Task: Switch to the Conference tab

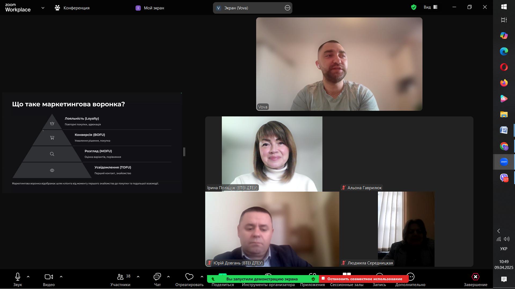Action: pos(72,8)
